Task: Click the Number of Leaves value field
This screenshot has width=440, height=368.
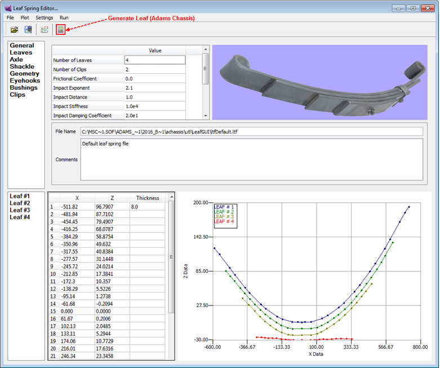Action: pyautogui.click(x=155, y=60)
